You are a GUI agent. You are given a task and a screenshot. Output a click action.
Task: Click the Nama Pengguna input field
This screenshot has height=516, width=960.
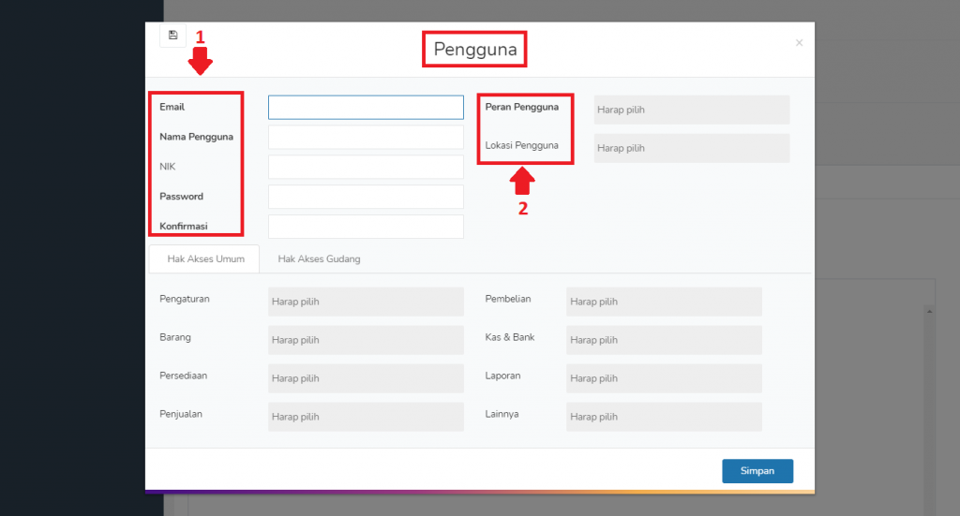(x=366, y=137)
